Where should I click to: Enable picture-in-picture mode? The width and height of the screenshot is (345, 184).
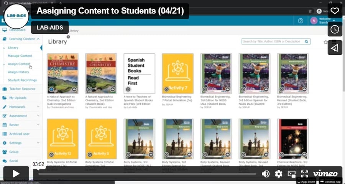pos(292,174)
